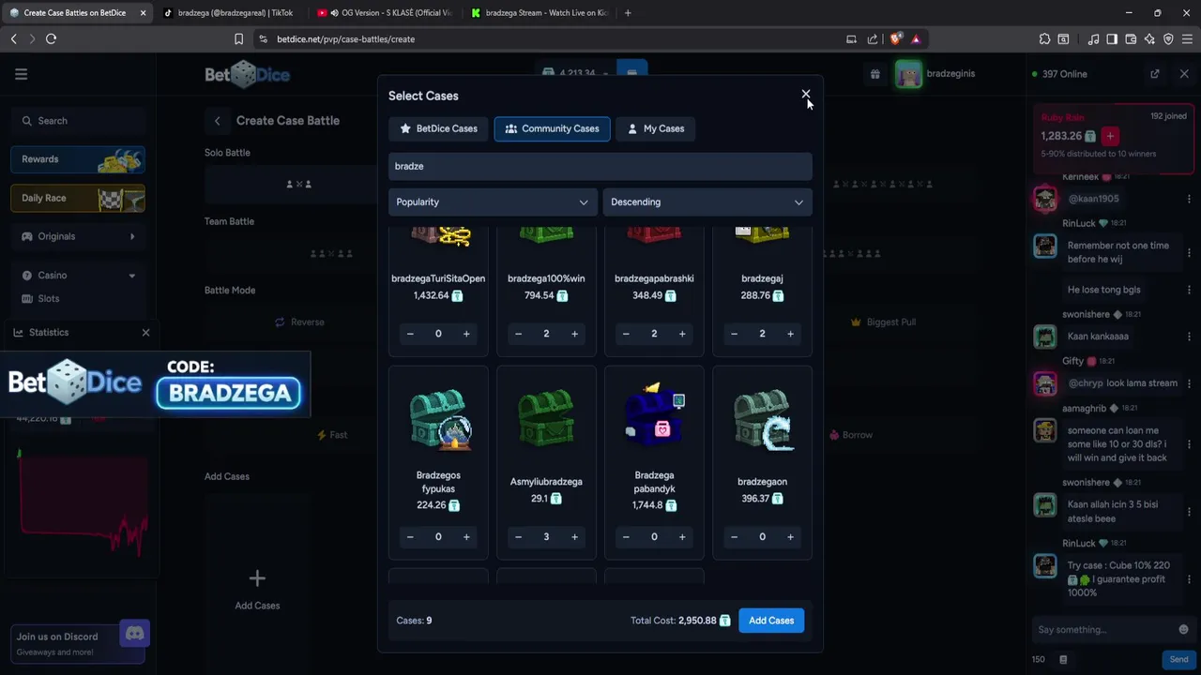The image size is (1201, 675).
Task: Open the Descending order dropdown
Action: pos(707,202)
